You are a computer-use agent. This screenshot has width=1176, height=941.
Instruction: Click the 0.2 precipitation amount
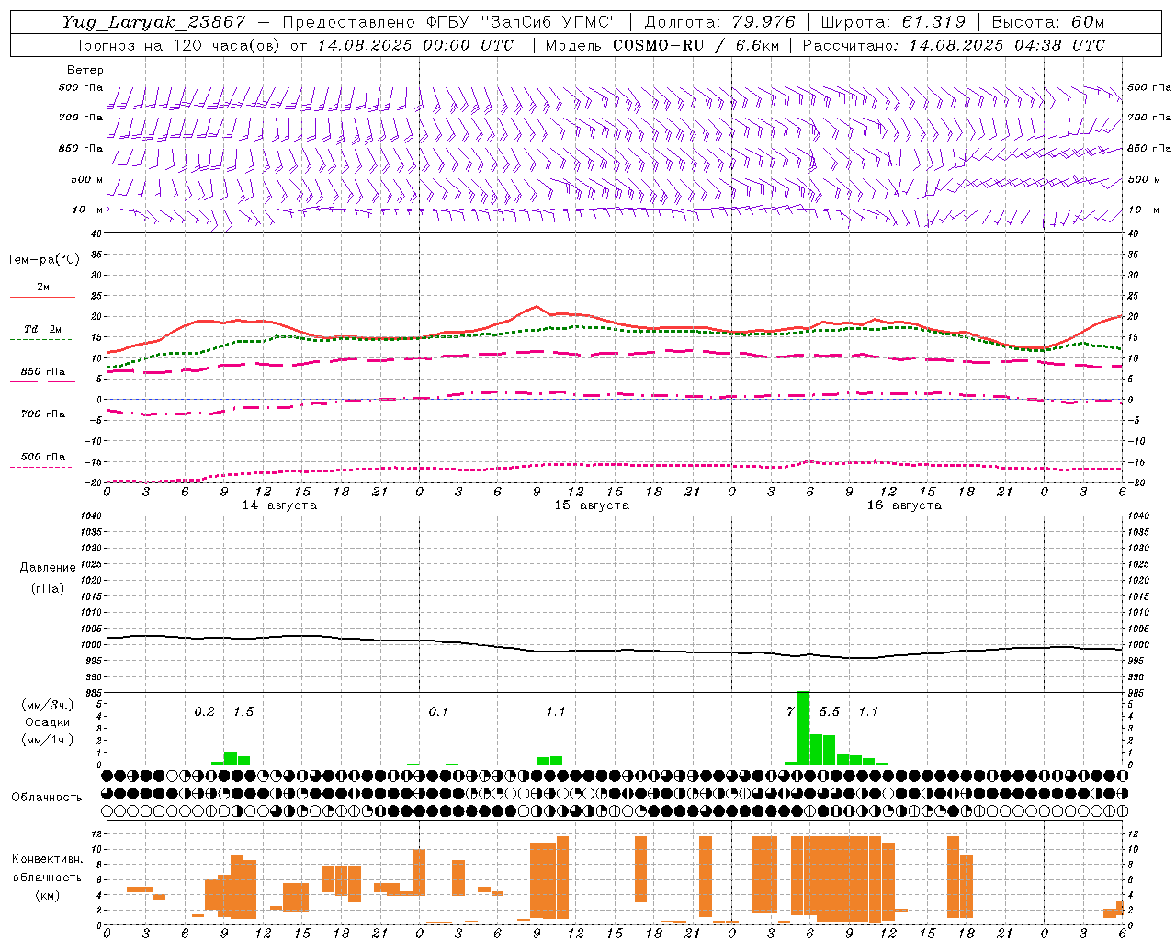(x=204, y=712)
